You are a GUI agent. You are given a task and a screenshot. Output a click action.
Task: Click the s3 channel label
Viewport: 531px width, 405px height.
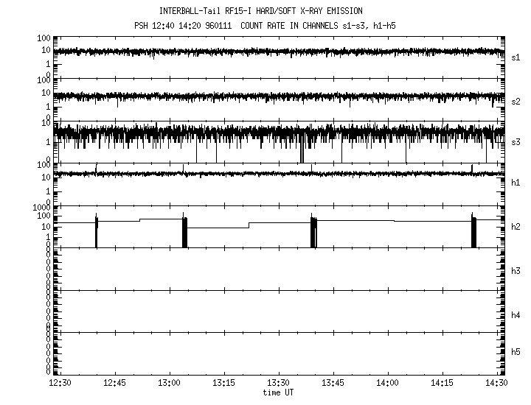click(516, 141)
